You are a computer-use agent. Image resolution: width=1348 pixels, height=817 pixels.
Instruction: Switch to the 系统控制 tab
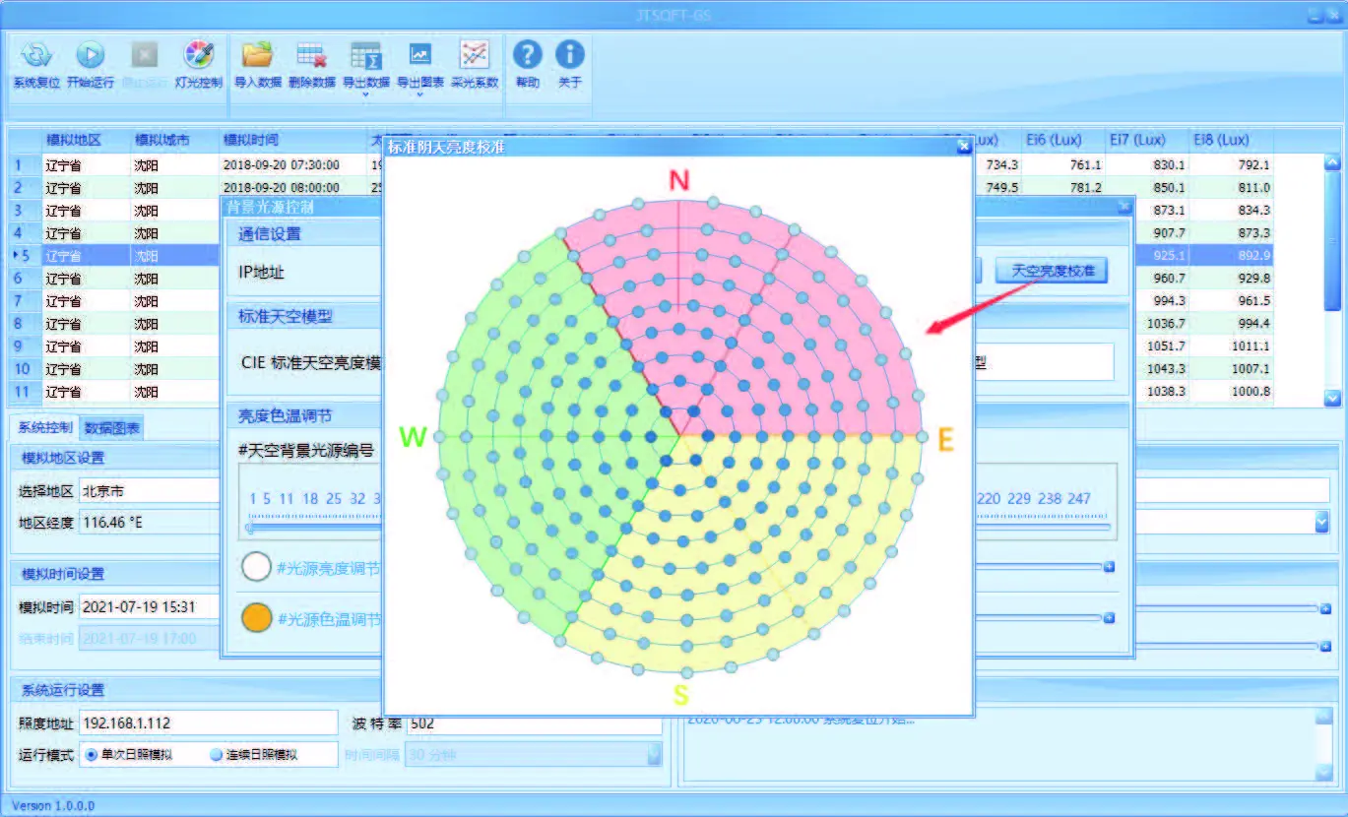(x=45, y=427)
